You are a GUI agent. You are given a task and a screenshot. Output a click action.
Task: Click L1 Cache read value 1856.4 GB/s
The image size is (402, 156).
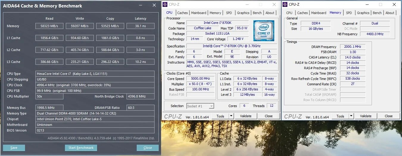(49, 38)
